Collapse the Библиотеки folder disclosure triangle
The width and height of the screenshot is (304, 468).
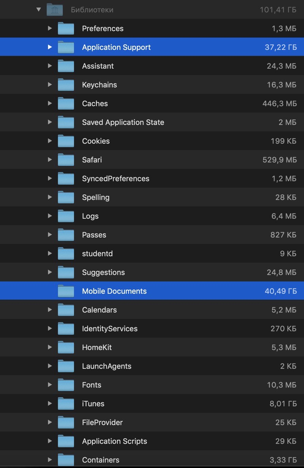39,10
